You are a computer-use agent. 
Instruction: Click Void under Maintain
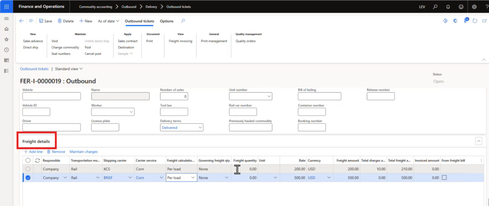point(54,41)
